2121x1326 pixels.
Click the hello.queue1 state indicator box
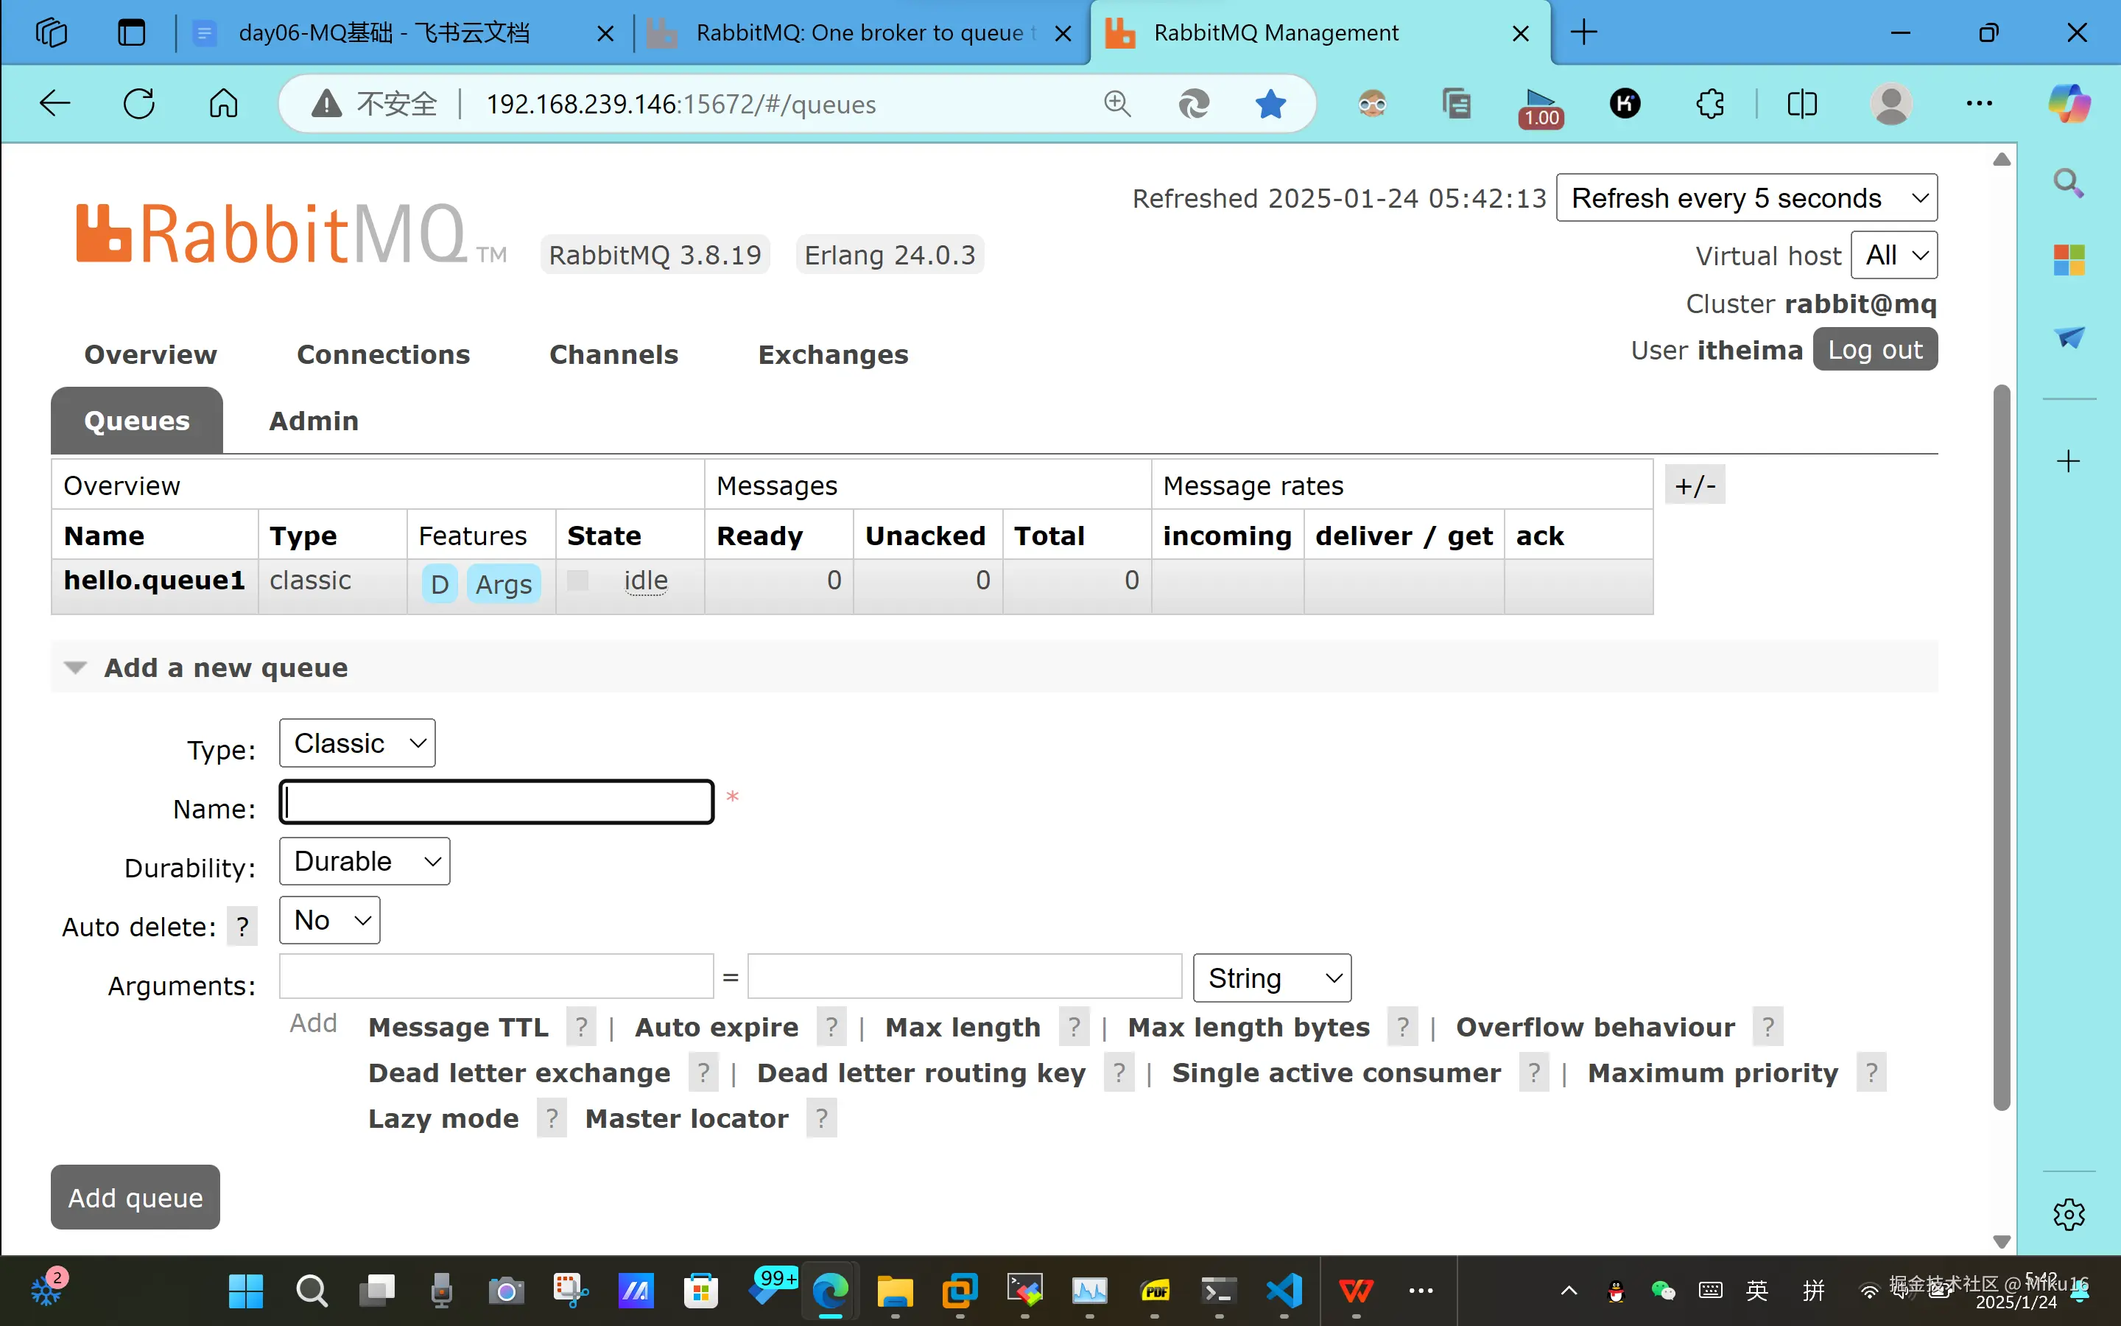point(578,580)
